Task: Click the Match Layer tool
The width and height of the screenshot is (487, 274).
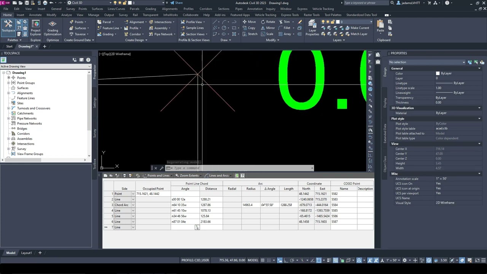Action: (x=356, y=34)
